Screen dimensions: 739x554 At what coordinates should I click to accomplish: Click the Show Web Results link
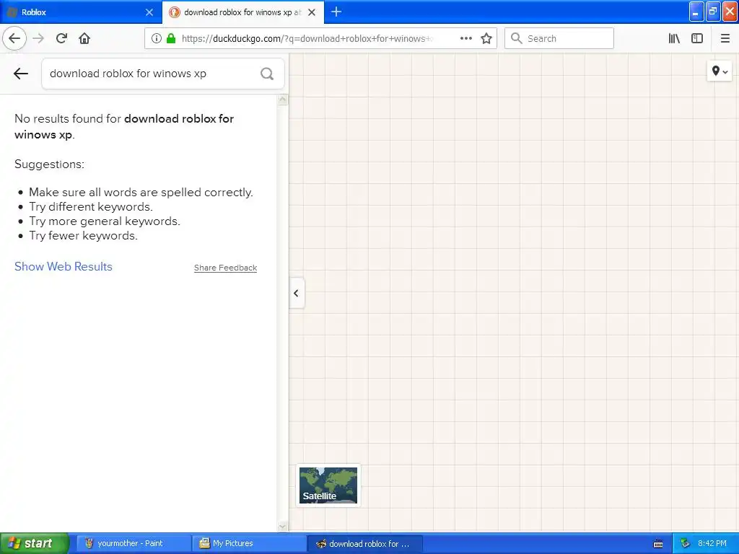tap(64, 266)
